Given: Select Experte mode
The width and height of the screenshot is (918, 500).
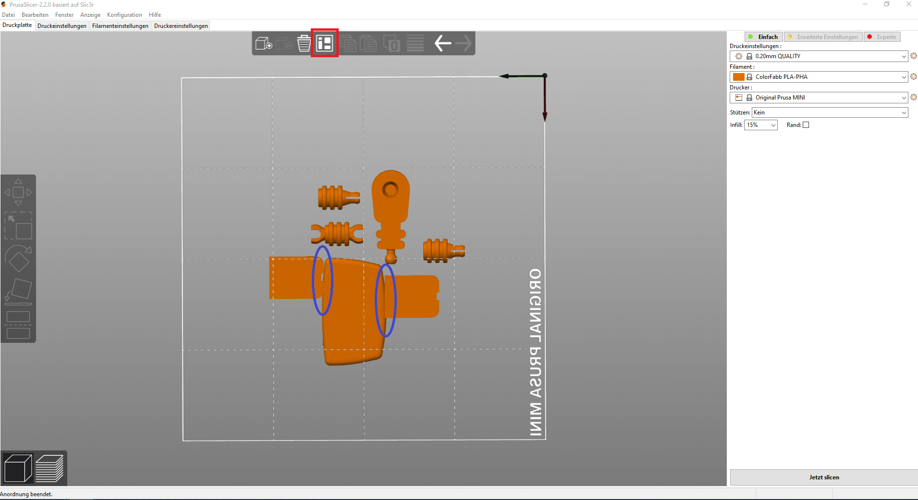Looking at the screenshot, I should click(882, 37).
